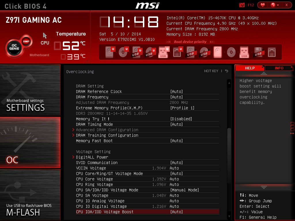Open the language globe selector
Screen dimensions: 295x221
(x=275, y=5)
